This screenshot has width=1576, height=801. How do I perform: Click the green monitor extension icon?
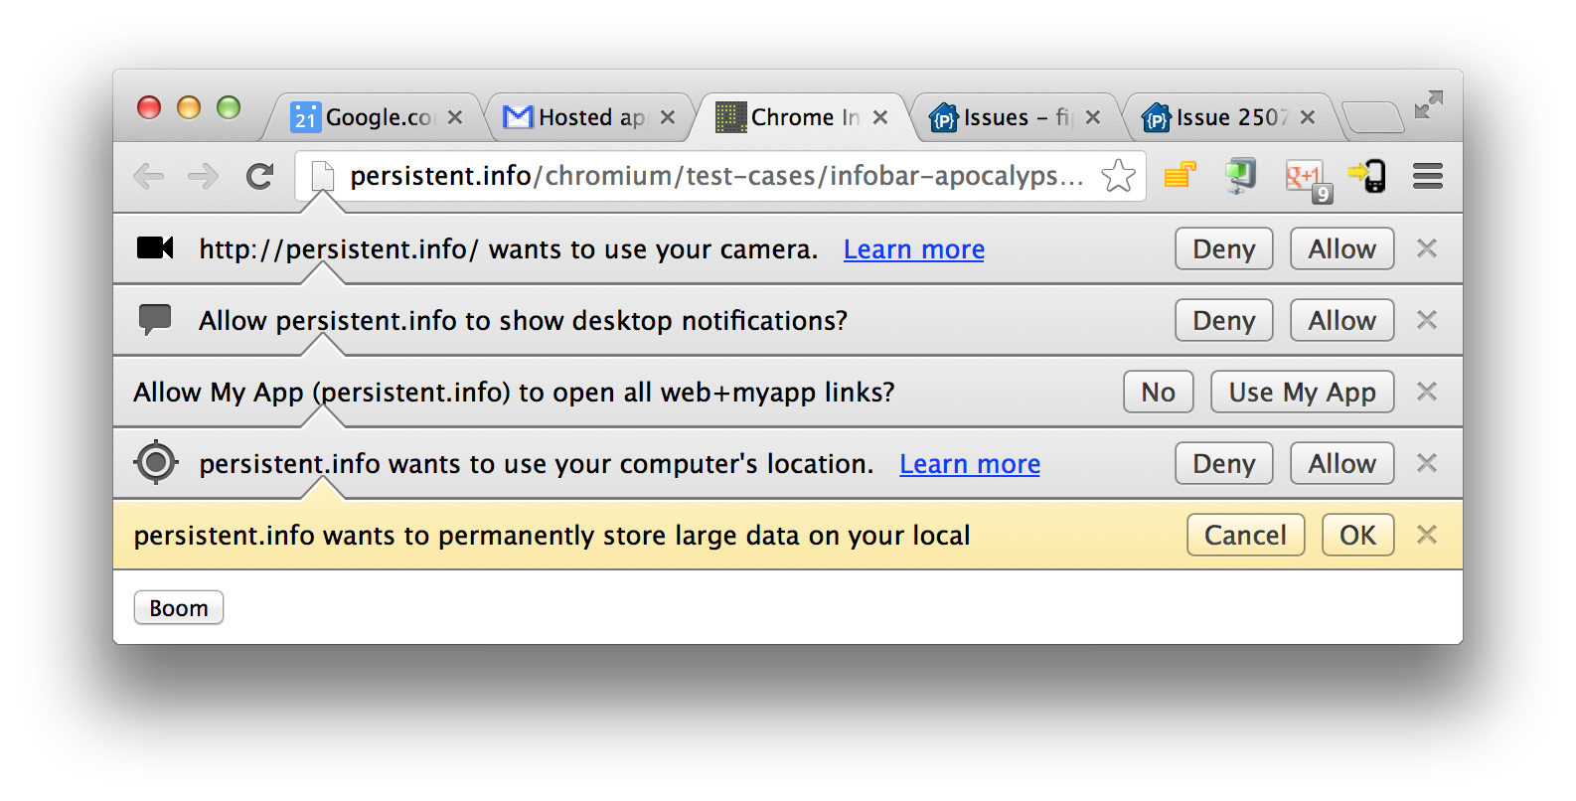tap(1240, 176)
